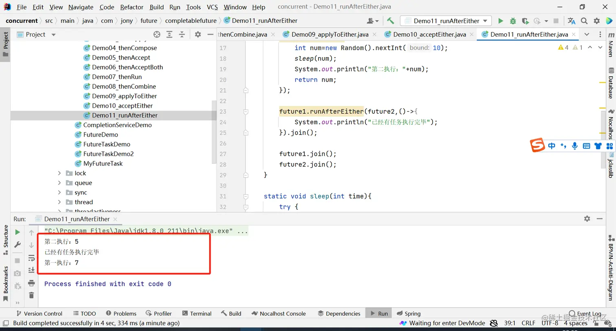Collapse the code fold at line 23
This screenshot has height=331, width=616.
click(x=246, y=111)
